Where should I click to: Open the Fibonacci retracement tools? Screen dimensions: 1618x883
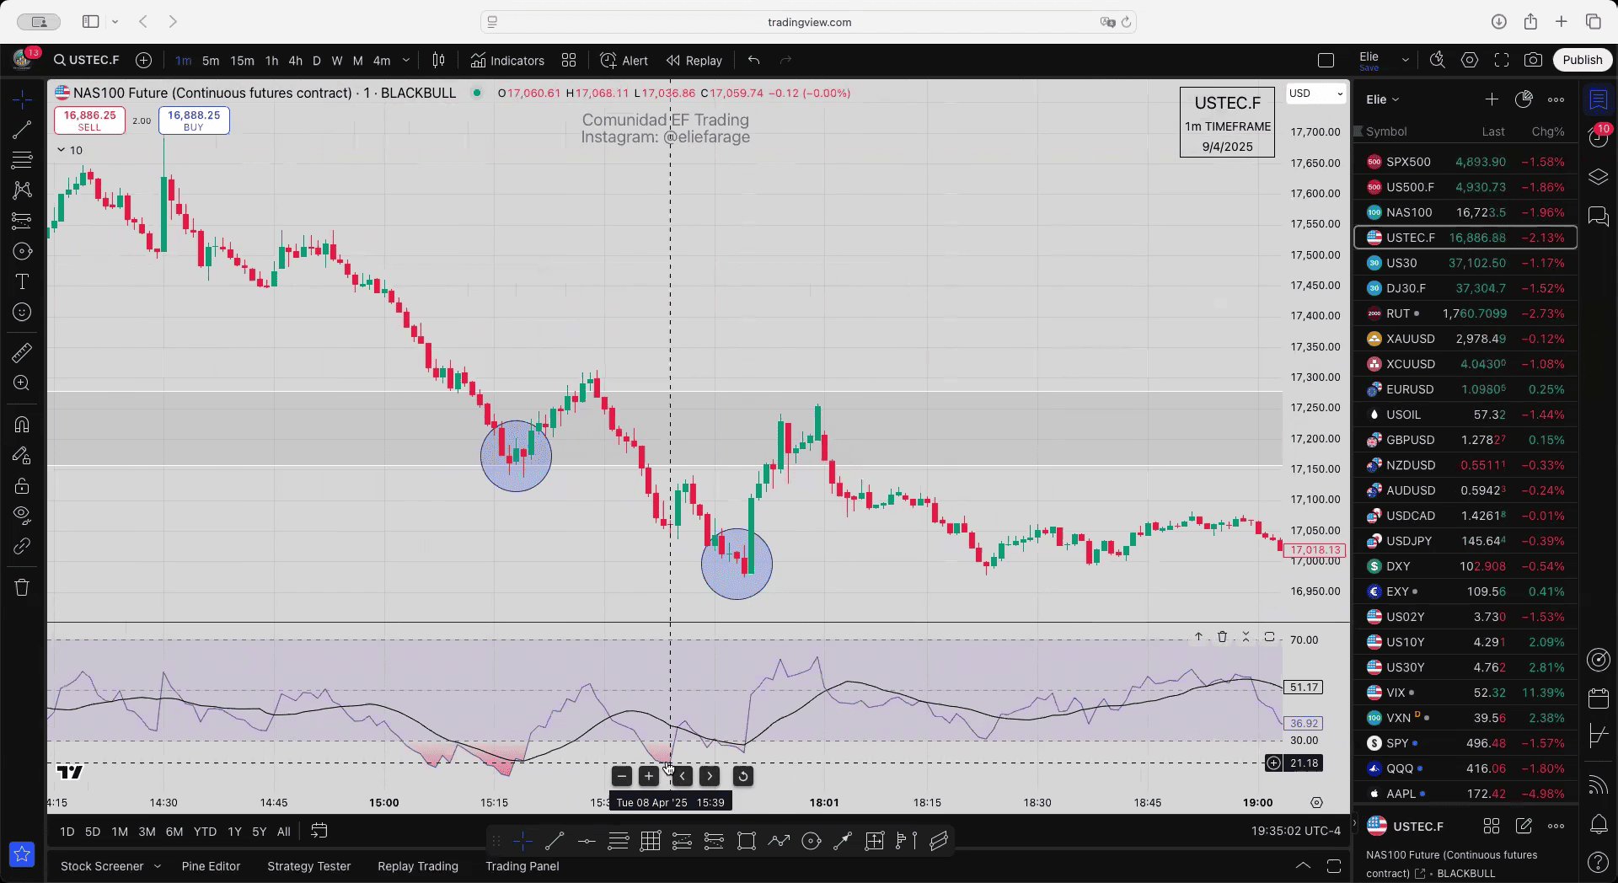(23, 160)
